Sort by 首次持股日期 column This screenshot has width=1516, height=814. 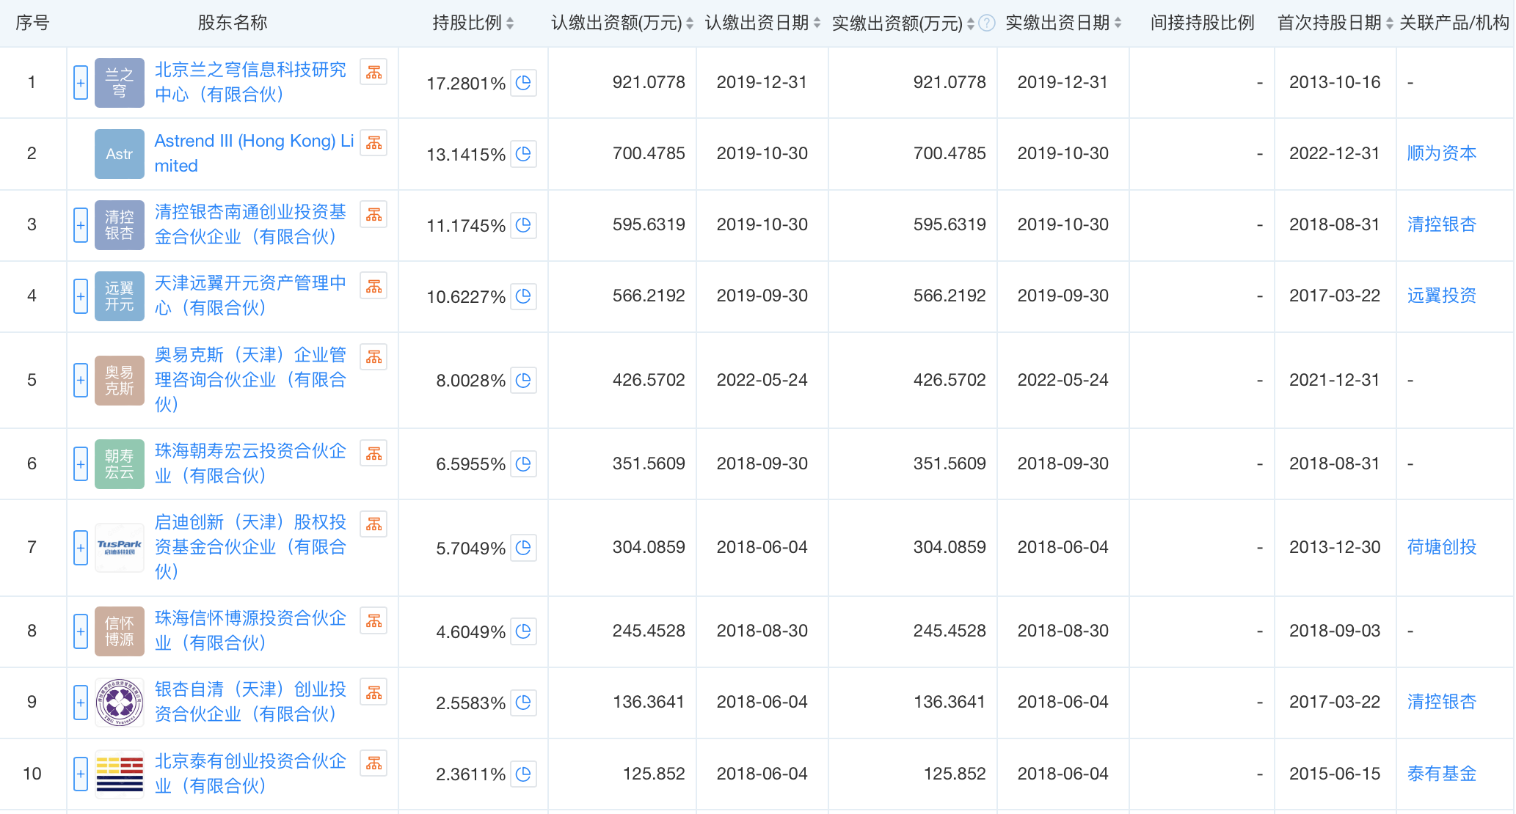1389,23
